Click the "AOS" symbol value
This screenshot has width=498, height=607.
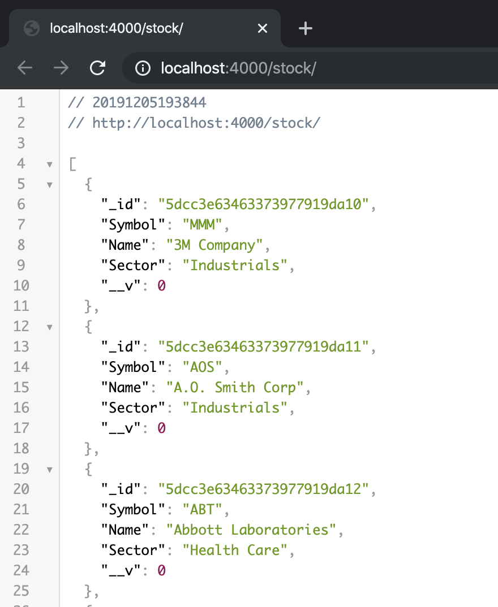202,367
